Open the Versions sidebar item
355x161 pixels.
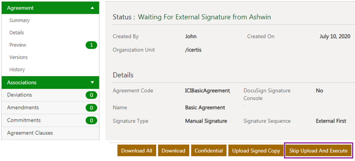(19, 57)
